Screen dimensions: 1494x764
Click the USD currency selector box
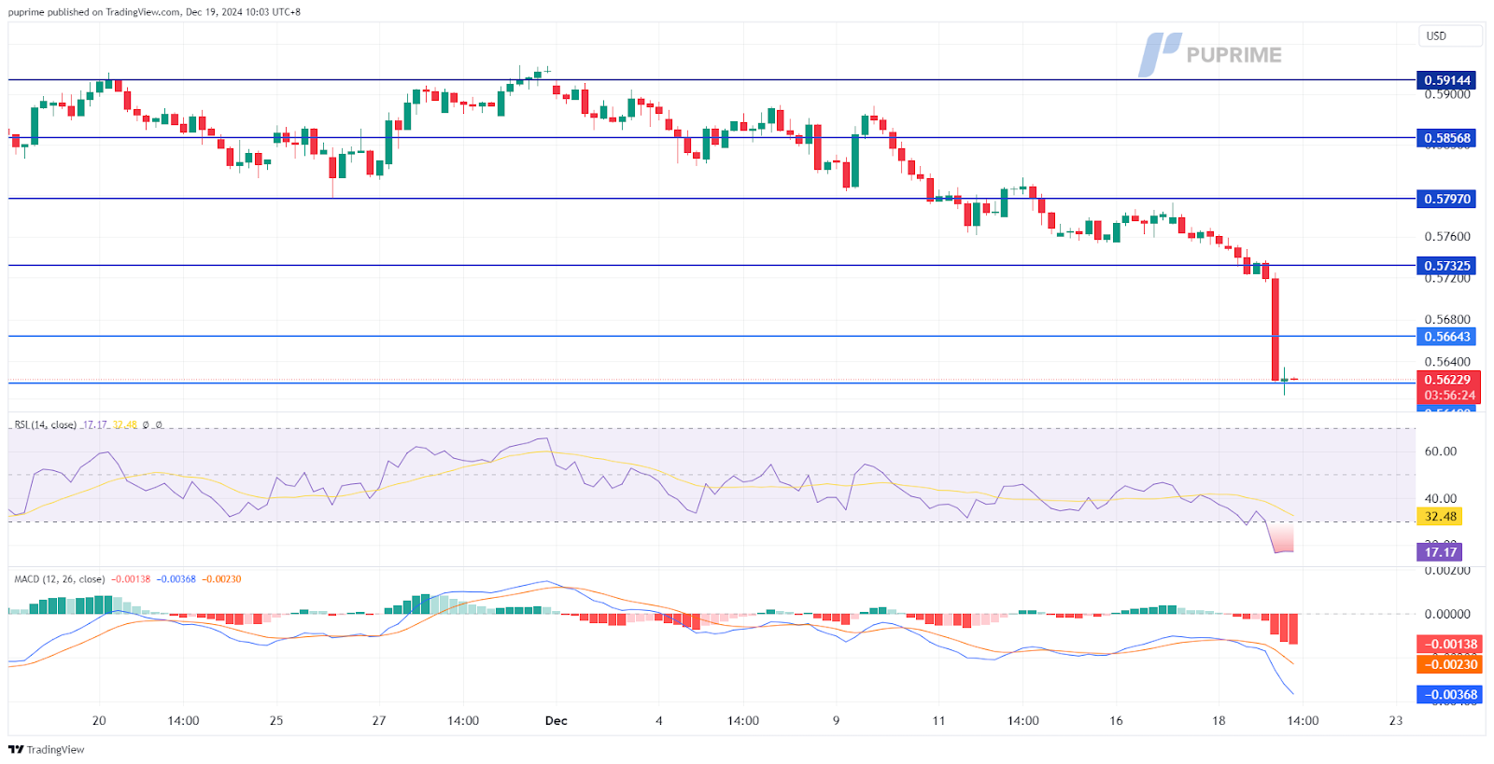pyautogui.click(x=1450, y=35)
